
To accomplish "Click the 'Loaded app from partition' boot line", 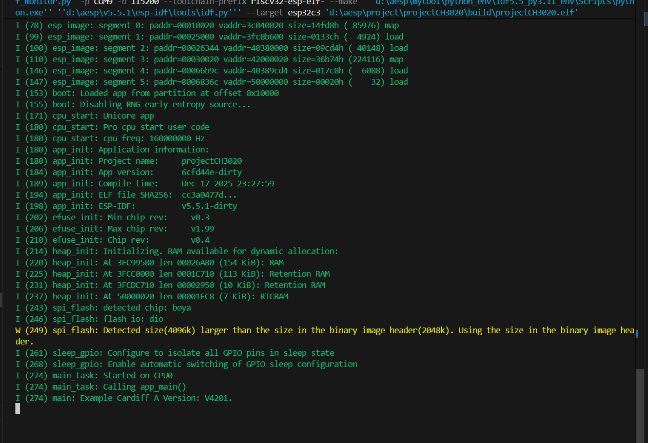I will coord(165,93).
